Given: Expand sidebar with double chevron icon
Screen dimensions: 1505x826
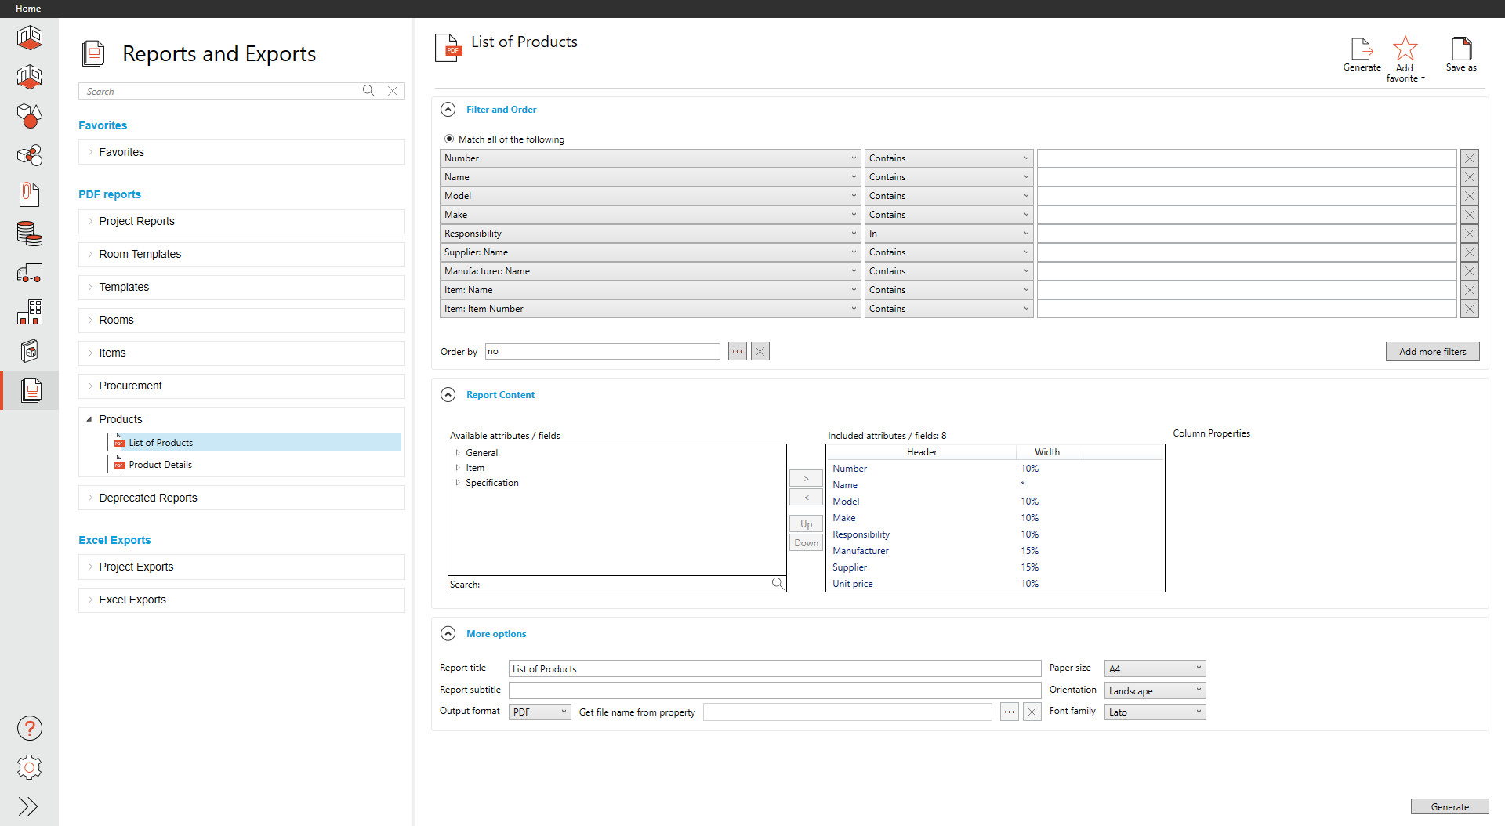Looking at the screenshot, I should 28,806.
